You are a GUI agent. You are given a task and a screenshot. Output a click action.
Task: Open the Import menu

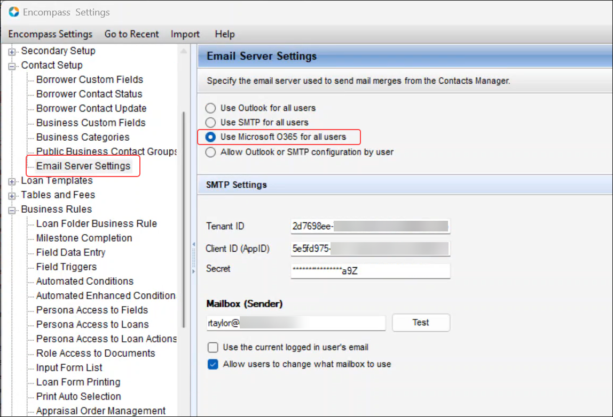click(x=185, y=34)
